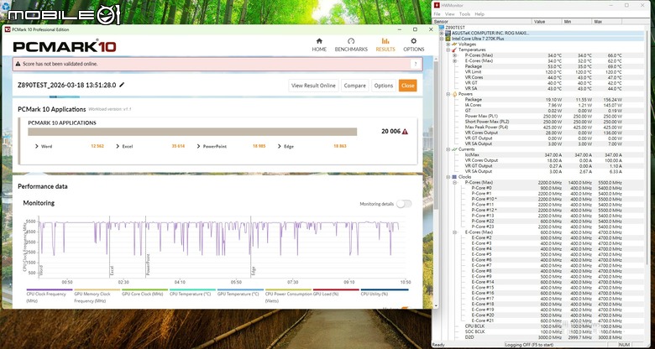Select the VR Limit temperature row
655x349 pixels.
[542, 72]
